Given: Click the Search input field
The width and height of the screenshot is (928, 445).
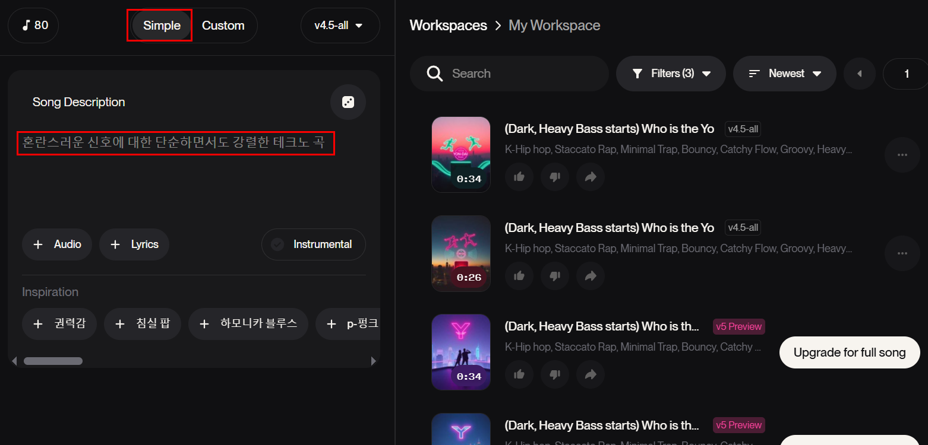Looking at the screenshot, I should tap(509, 74).
